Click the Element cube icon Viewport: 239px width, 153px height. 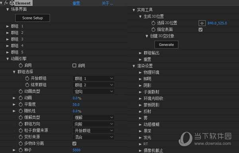(x=12, y=3)
